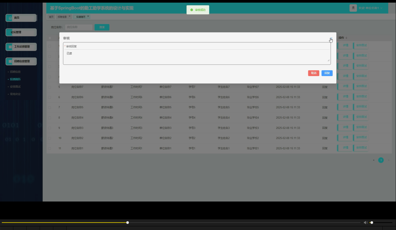Image resolution: width=396 pixels, height=230 pixels.
Task: Click cell 工作时间5
Action: (x=136, y=107)
